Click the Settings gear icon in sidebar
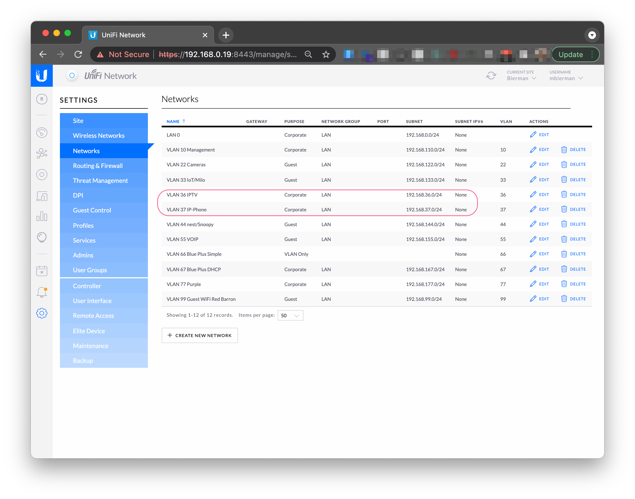635x499 pixels. pos(42,313)
